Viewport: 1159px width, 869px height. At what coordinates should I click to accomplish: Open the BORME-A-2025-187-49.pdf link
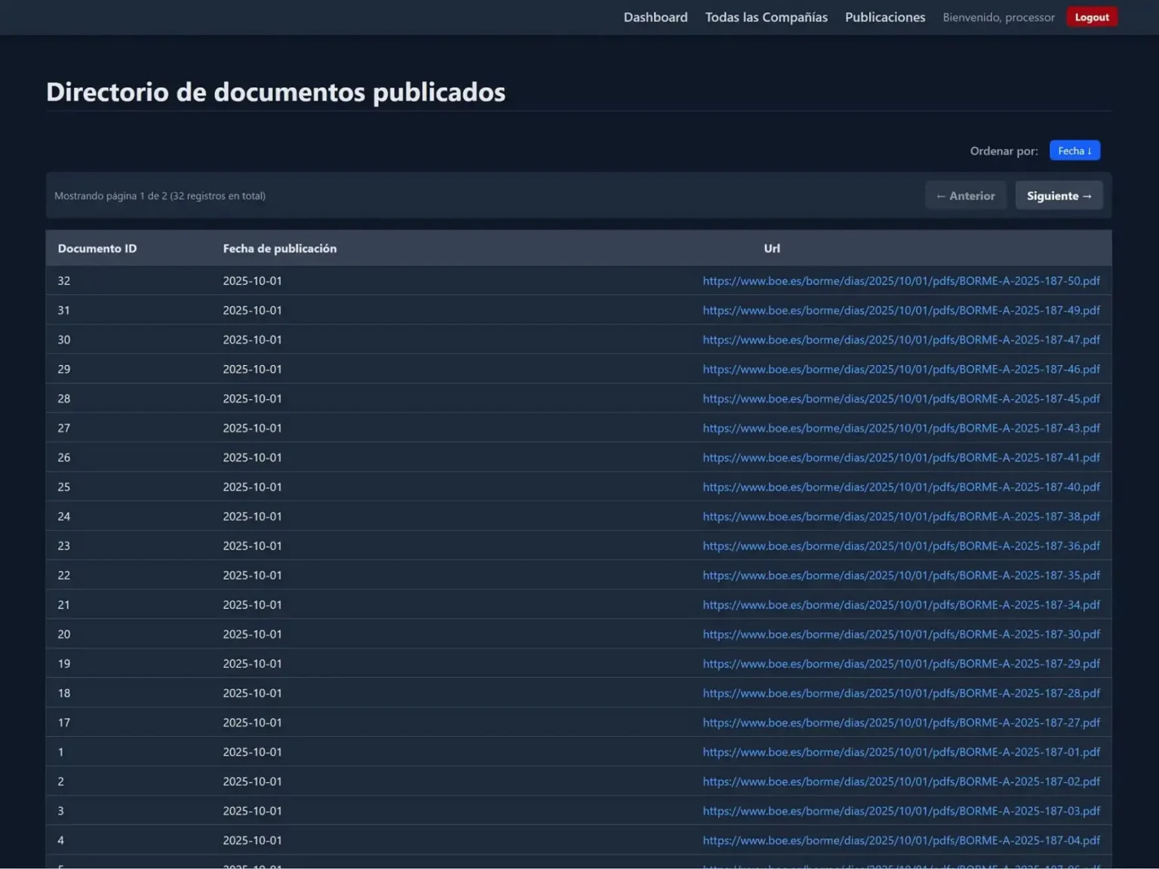[901, 309]
